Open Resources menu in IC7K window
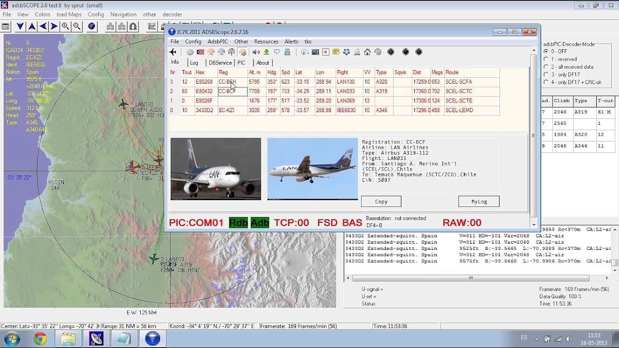Viewport: 619px width, 348px height. pos(266,42)
